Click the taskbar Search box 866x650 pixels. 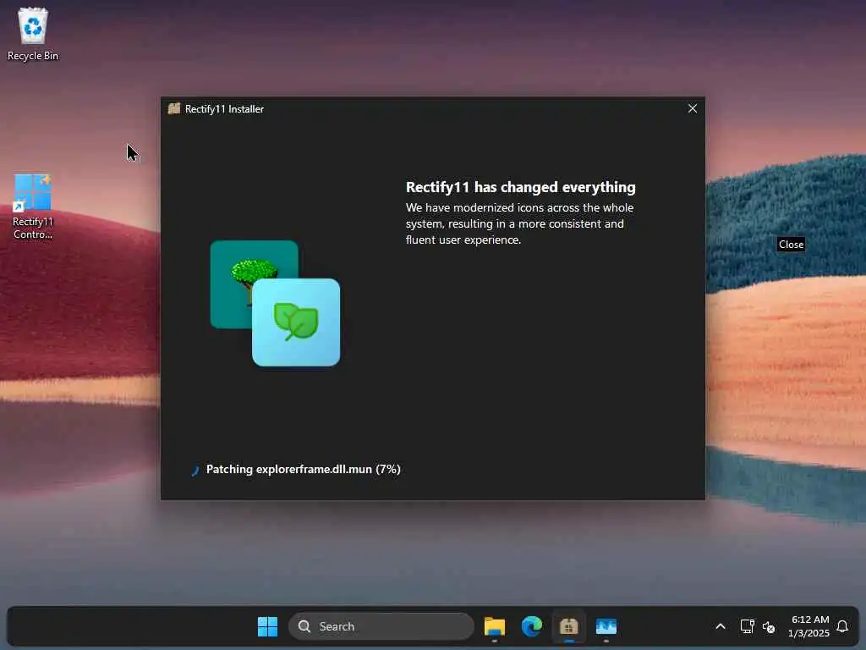click(x=381, y=626)
